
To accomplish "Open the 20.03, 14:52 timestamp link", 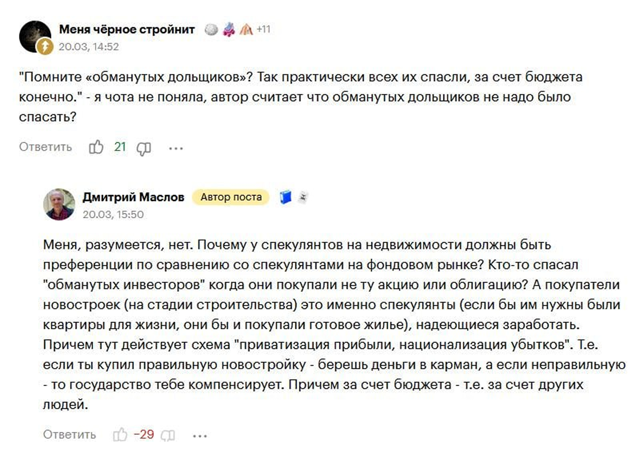I will tap(88, 47).
